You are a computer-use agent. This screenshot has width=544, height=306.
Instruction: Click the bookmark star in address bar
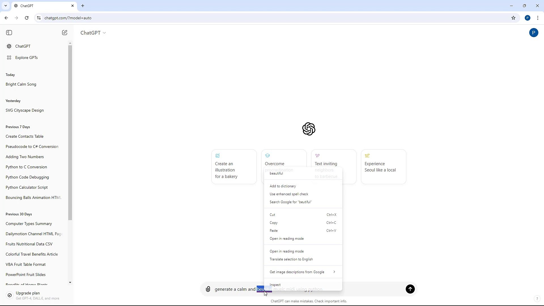click(x=513, y=18)
